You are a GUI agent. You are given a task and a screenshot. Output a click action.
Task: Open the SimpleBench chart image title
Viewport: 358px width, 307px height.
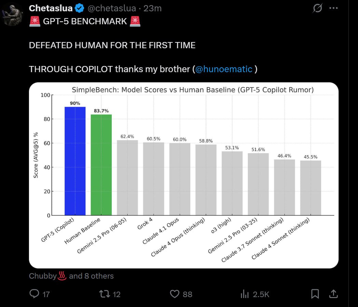pos(193,90)
